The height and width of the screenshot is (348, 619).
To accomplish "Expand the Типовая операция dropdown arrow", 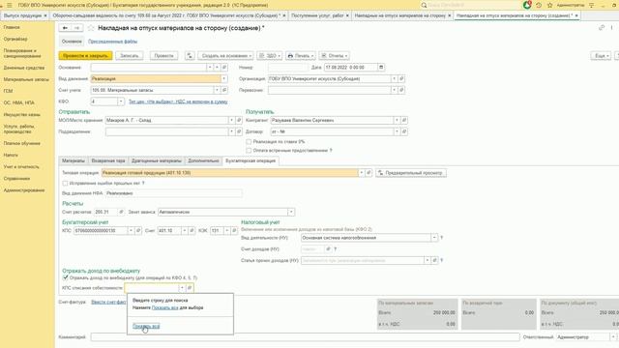I will coord(361,173).
